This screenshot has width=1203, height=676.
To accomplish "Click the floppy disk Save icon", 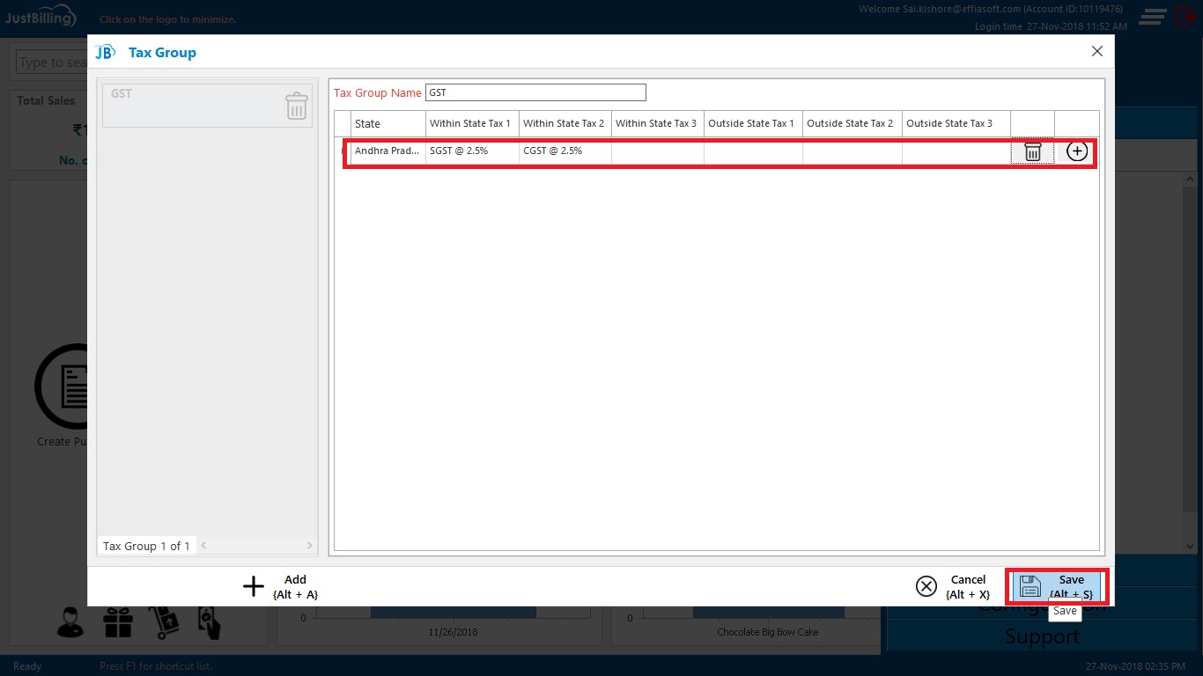I will tap(1030, 587).
